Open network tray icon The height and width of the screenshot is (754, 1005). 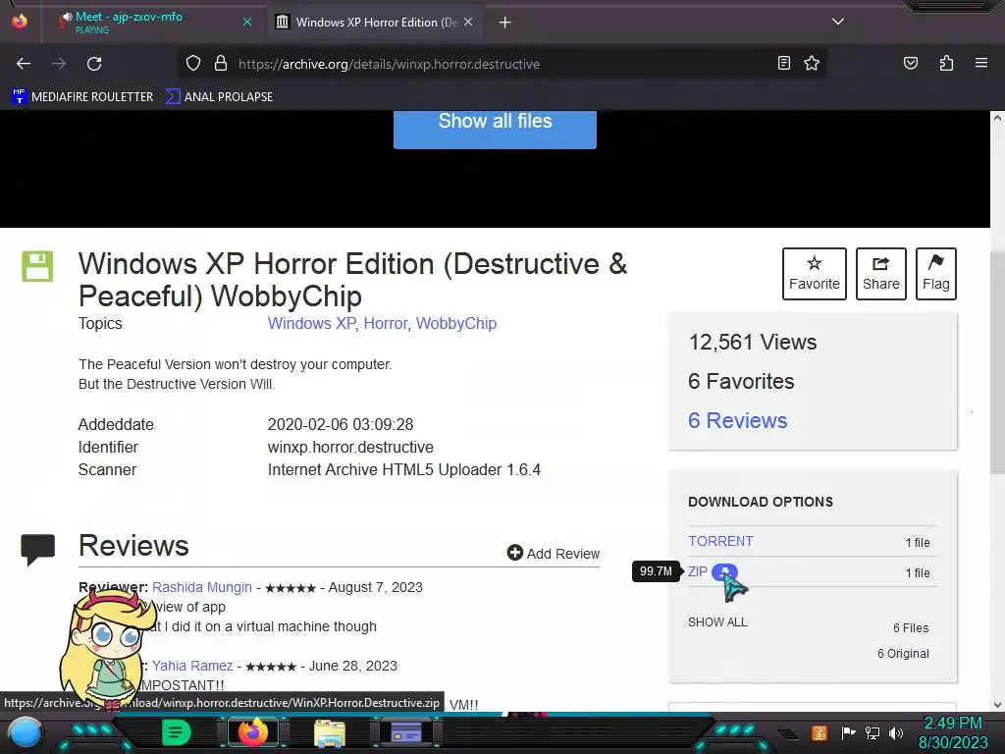click(873, 732)
